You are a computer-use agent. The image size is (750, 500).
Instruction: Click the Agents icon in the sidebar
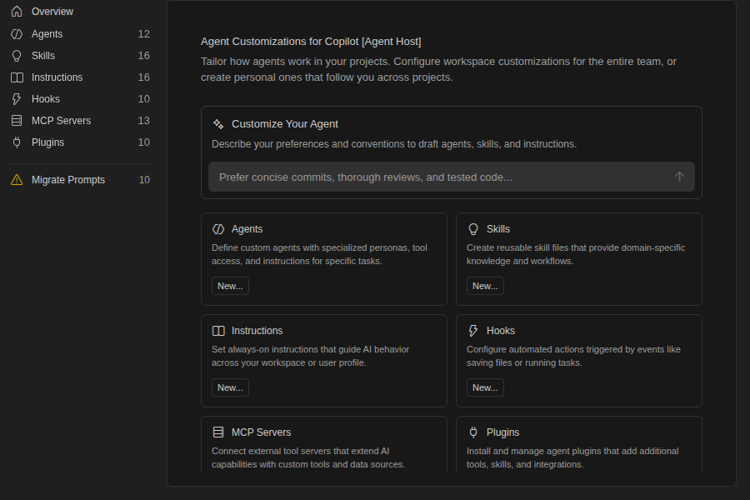point(17,34)
